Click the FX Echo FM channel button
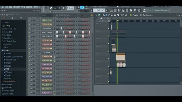Image resolution: width=182 pixels, height=102 pixels. (47, 24)
